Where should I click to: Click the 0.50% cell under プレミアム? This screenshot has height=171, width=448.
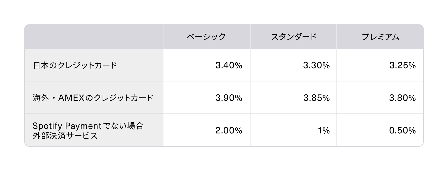[x=402, y=131]
